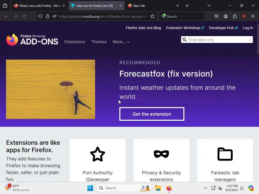The height and width of the screenshot is (194, 259).
Task: Open the Extensions navigation item
Action: [75, 42]
